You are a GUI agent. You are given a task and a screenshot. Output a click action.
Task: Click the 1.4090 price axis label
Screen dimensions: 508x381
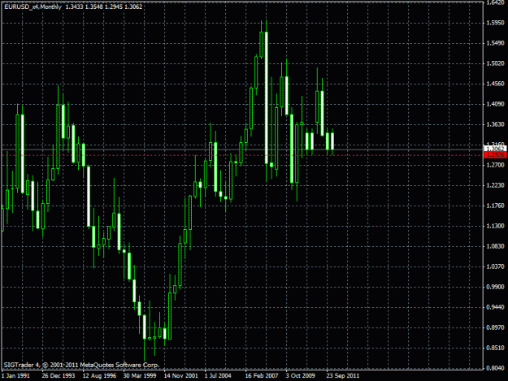[496, 104]
